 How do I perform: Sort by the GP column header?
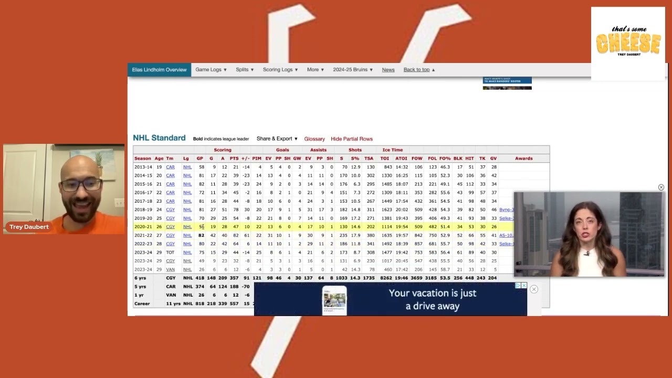199,159
